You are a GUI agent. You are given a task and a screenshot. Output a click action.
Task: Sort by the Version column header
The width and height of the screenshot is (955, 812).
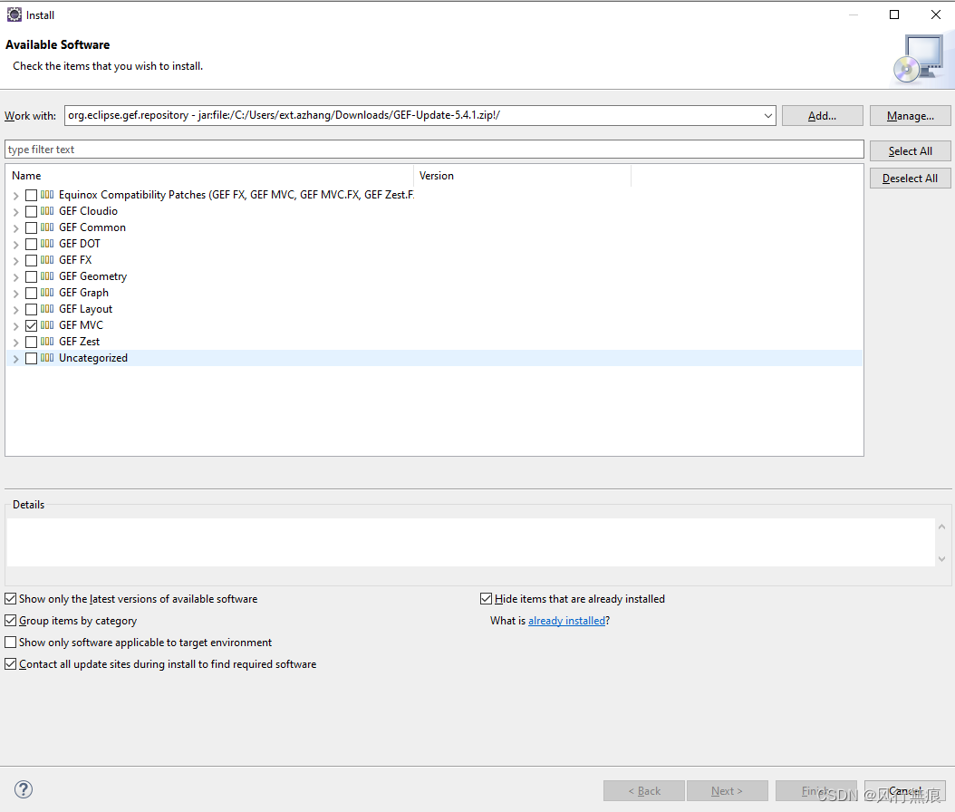tap(522, 176)
